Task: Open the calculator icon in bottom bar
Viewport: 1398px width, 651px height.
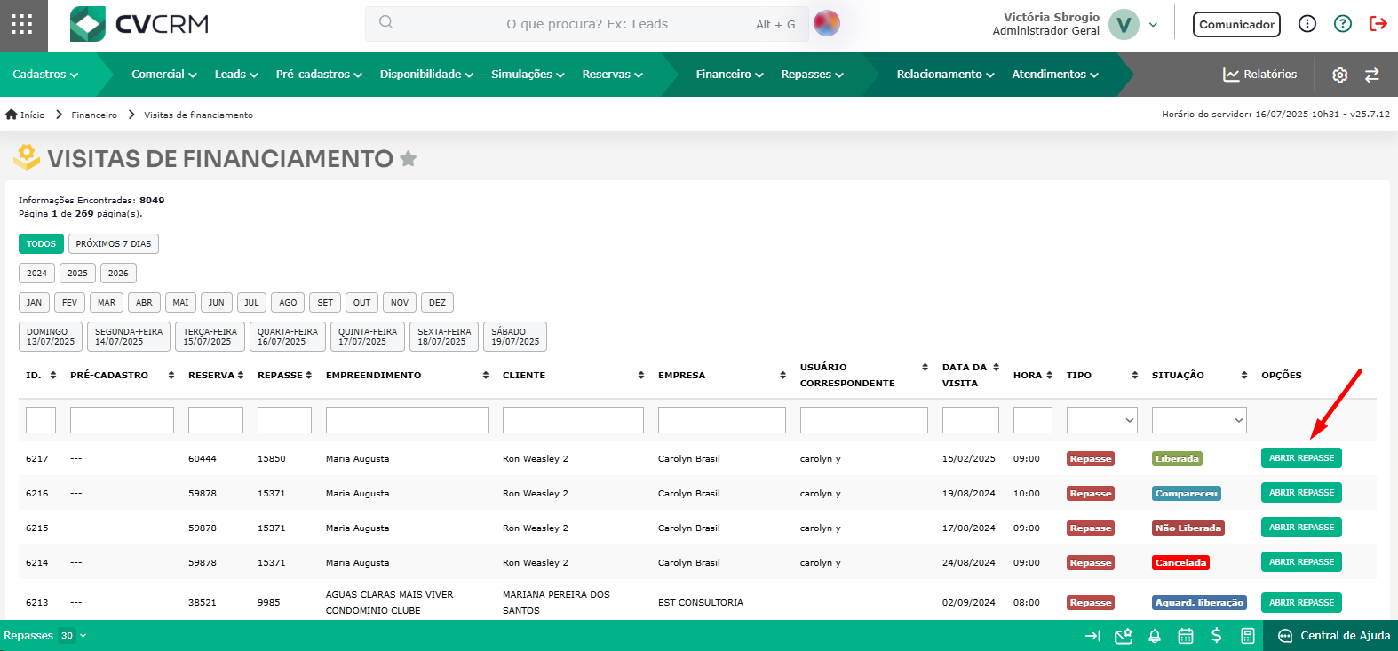Action: click(1248, 636)
